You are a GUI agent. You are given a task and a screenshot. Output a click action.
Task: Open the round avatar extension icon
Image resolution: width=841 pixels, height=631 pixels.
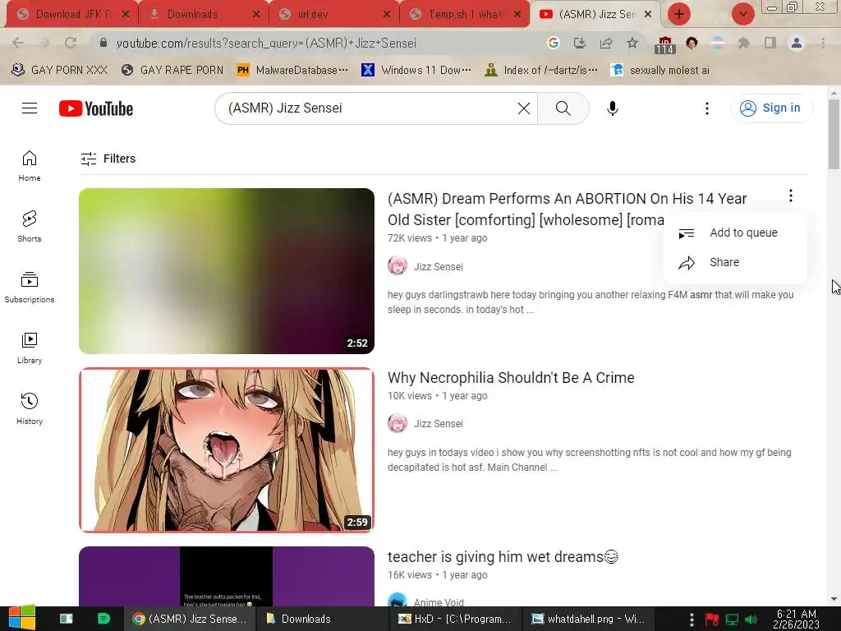coord(692,43)
